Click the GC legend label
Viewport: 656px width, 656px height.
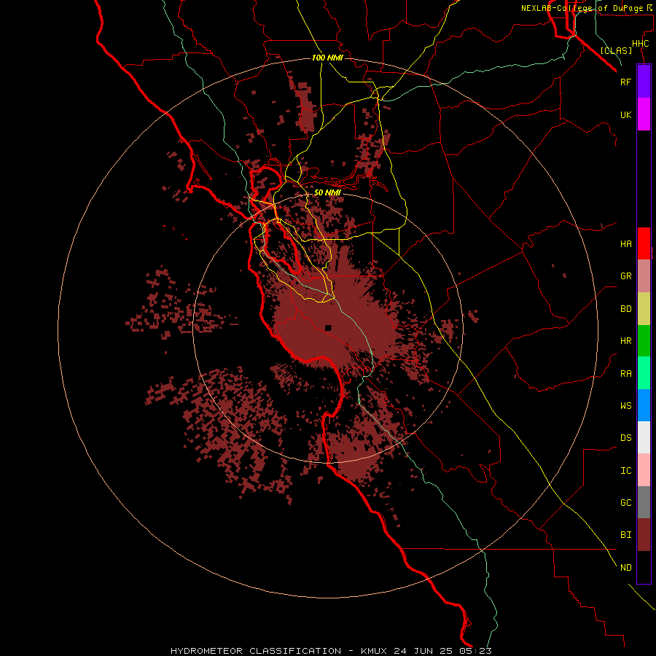(x=625, y=503)
